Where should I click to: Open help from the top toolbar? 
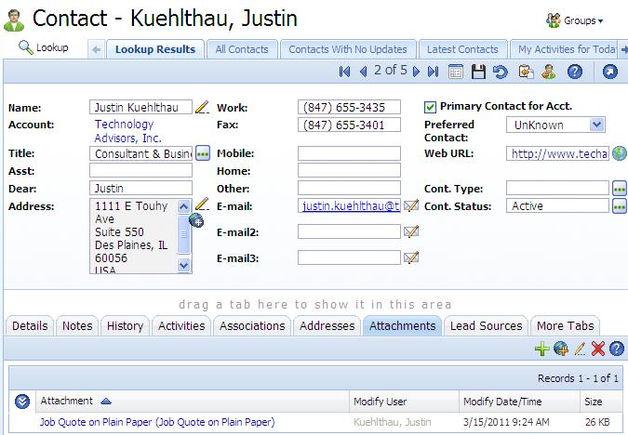[575, 72]
